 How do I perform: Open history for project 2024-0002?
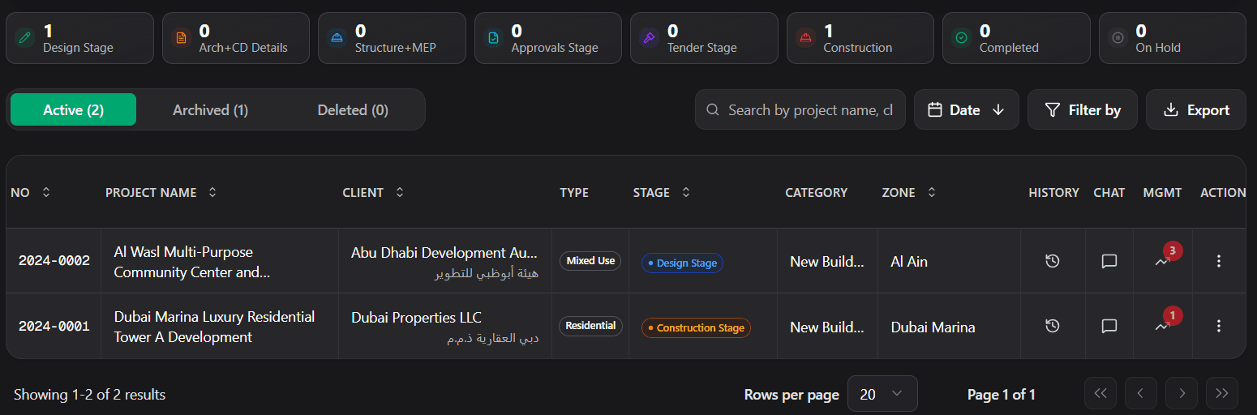pos(1053,261)
